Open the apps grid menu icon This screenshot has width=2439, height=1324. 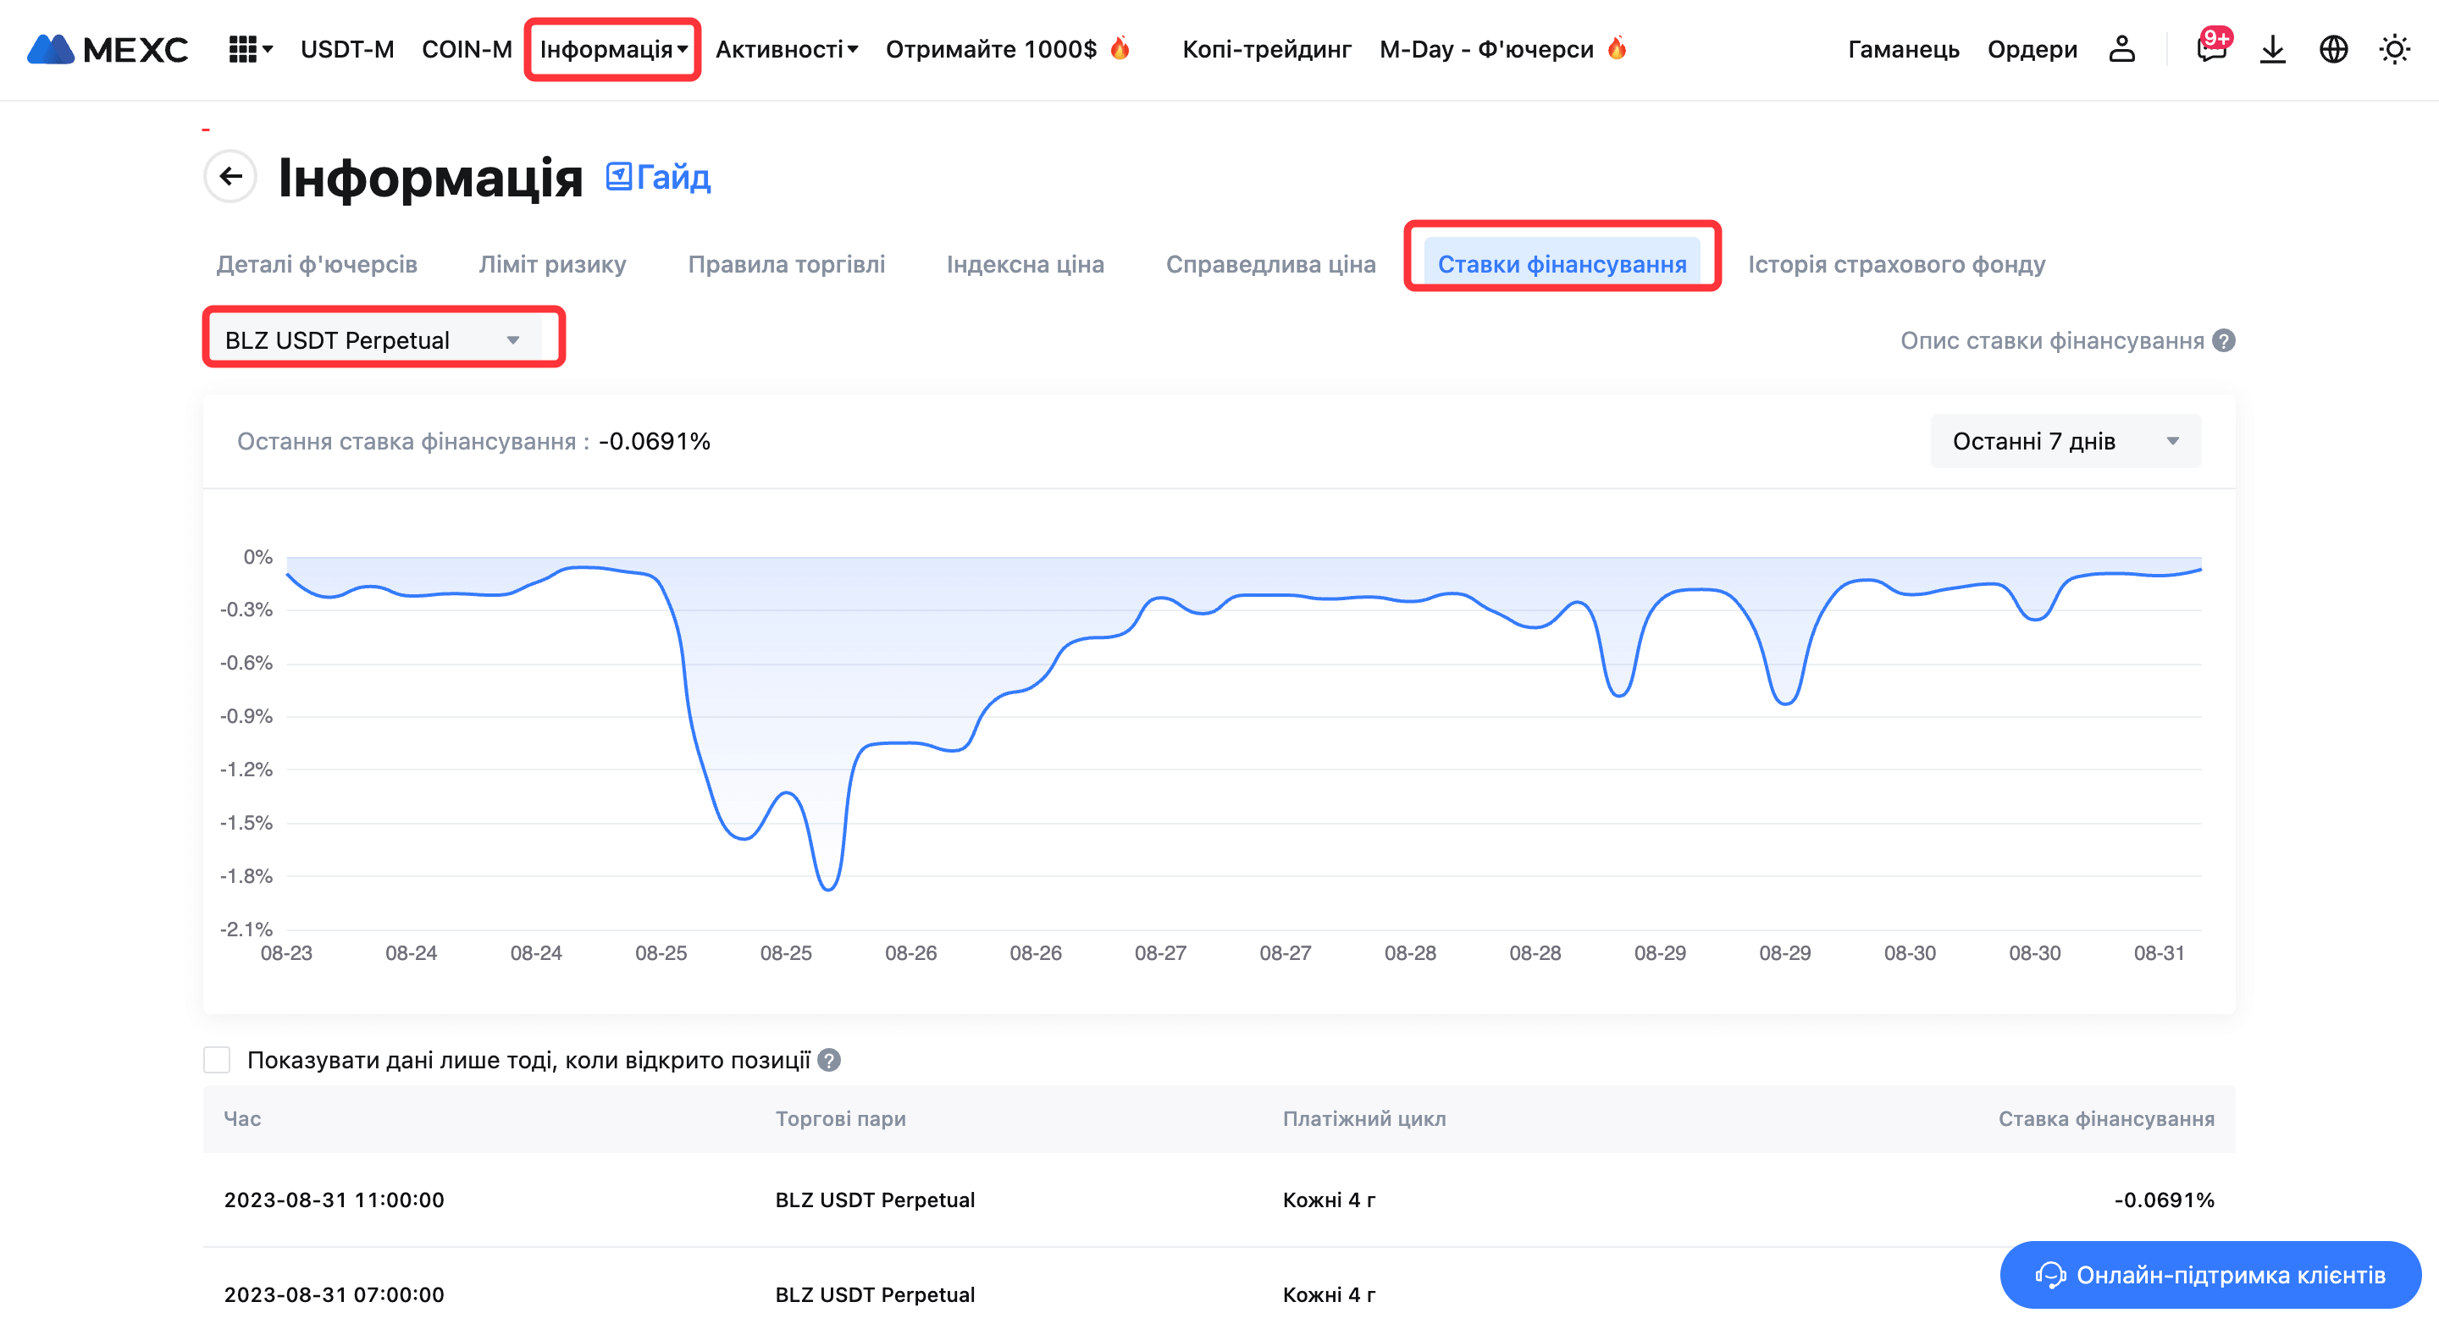[x=244, y=49]
